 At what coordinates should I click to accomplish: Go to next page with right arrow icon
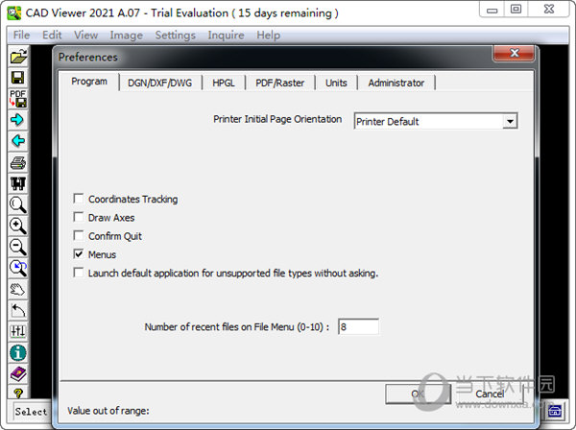click(x=18, y=120)
